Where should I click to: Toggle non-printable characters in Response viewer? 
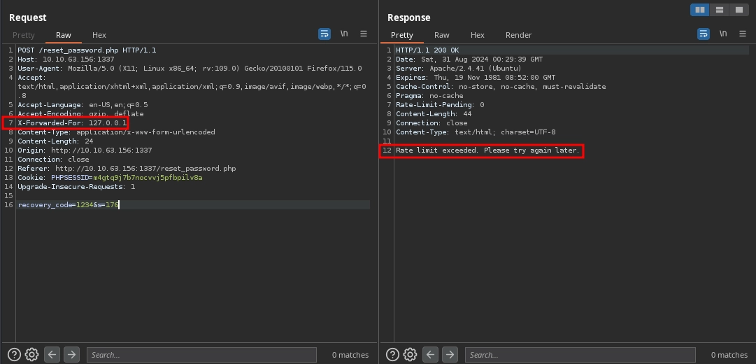[723, 34]
